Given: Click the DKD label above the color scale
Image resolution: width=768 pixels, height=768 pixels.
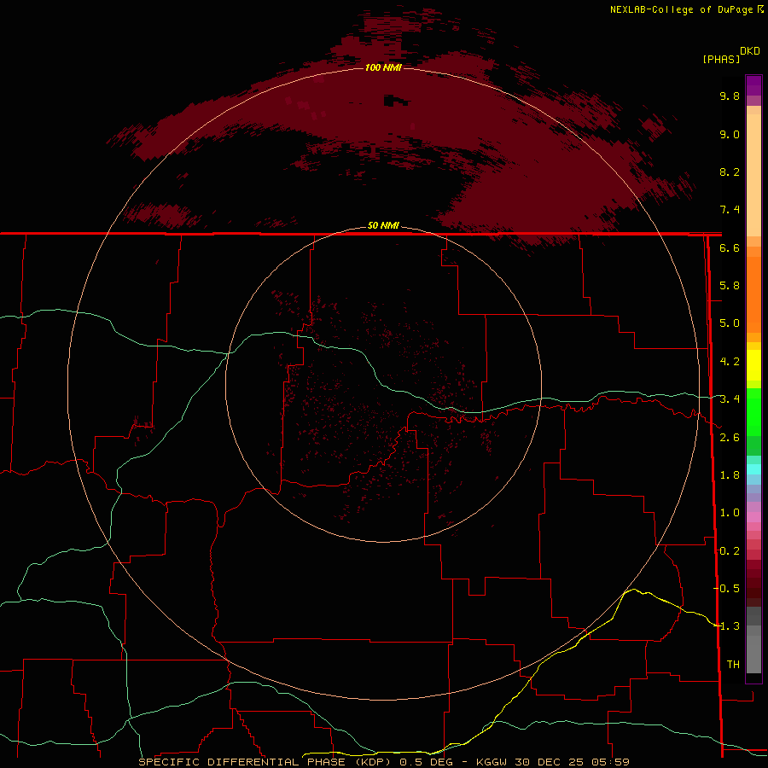Looking at the screenshot, I should [750, 51].
